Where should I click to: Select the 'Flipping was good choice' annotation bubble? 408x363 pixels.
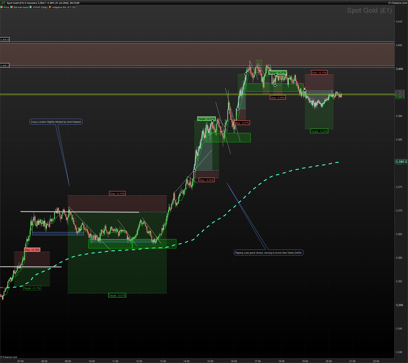tap(269, 253)
